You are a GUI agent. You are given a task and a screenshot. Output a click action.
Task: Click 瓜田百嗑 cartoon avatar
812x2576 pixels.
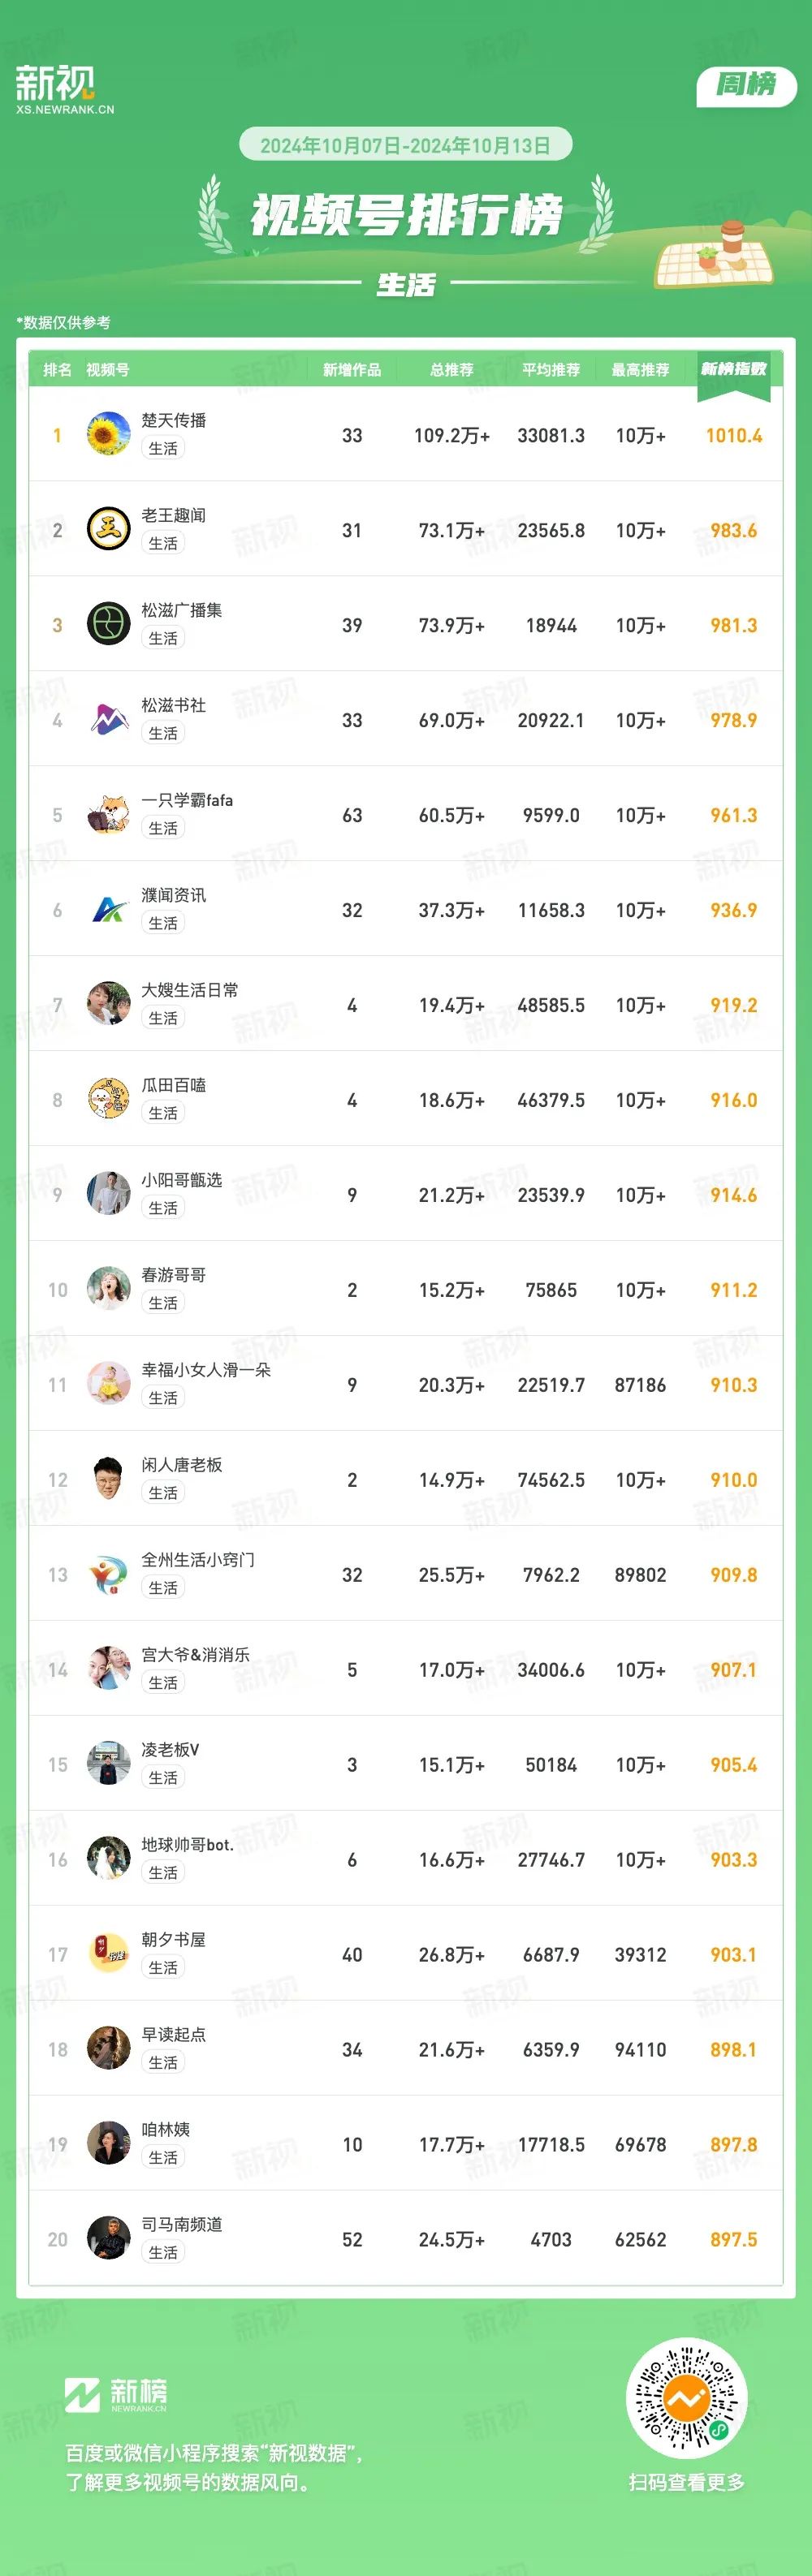(x=109, y=1099)
